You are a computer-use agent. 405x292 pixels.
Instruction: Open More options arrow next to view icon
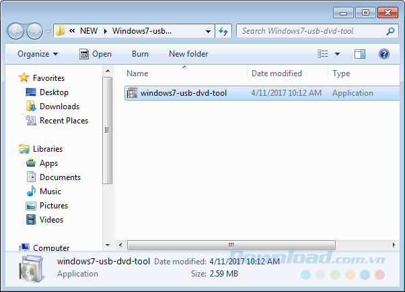point(337,54)
